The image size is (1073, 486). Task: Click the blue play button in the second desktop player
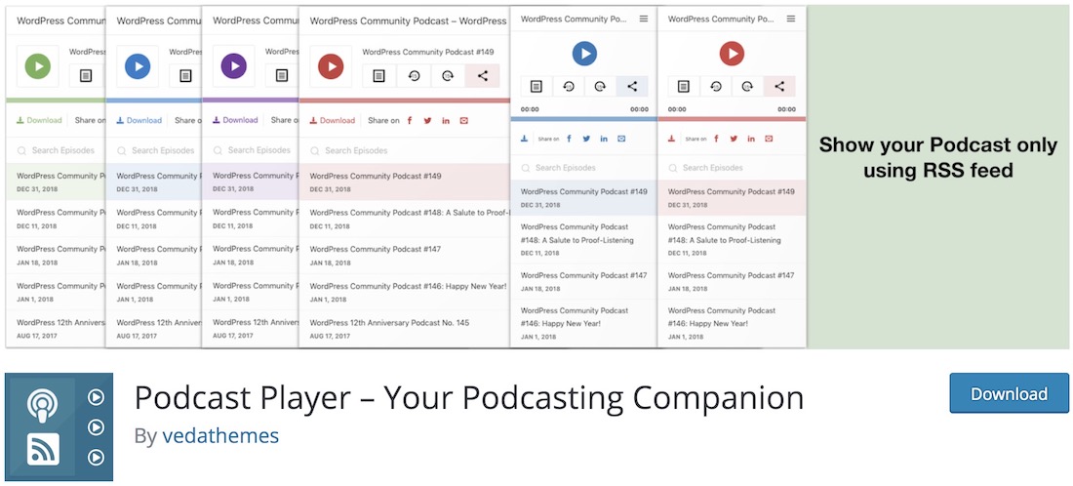[x=138, y=66]
